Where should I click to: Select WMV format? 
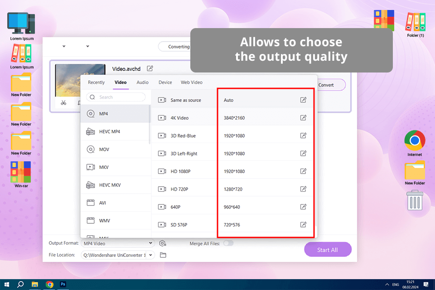pos(116,221)
